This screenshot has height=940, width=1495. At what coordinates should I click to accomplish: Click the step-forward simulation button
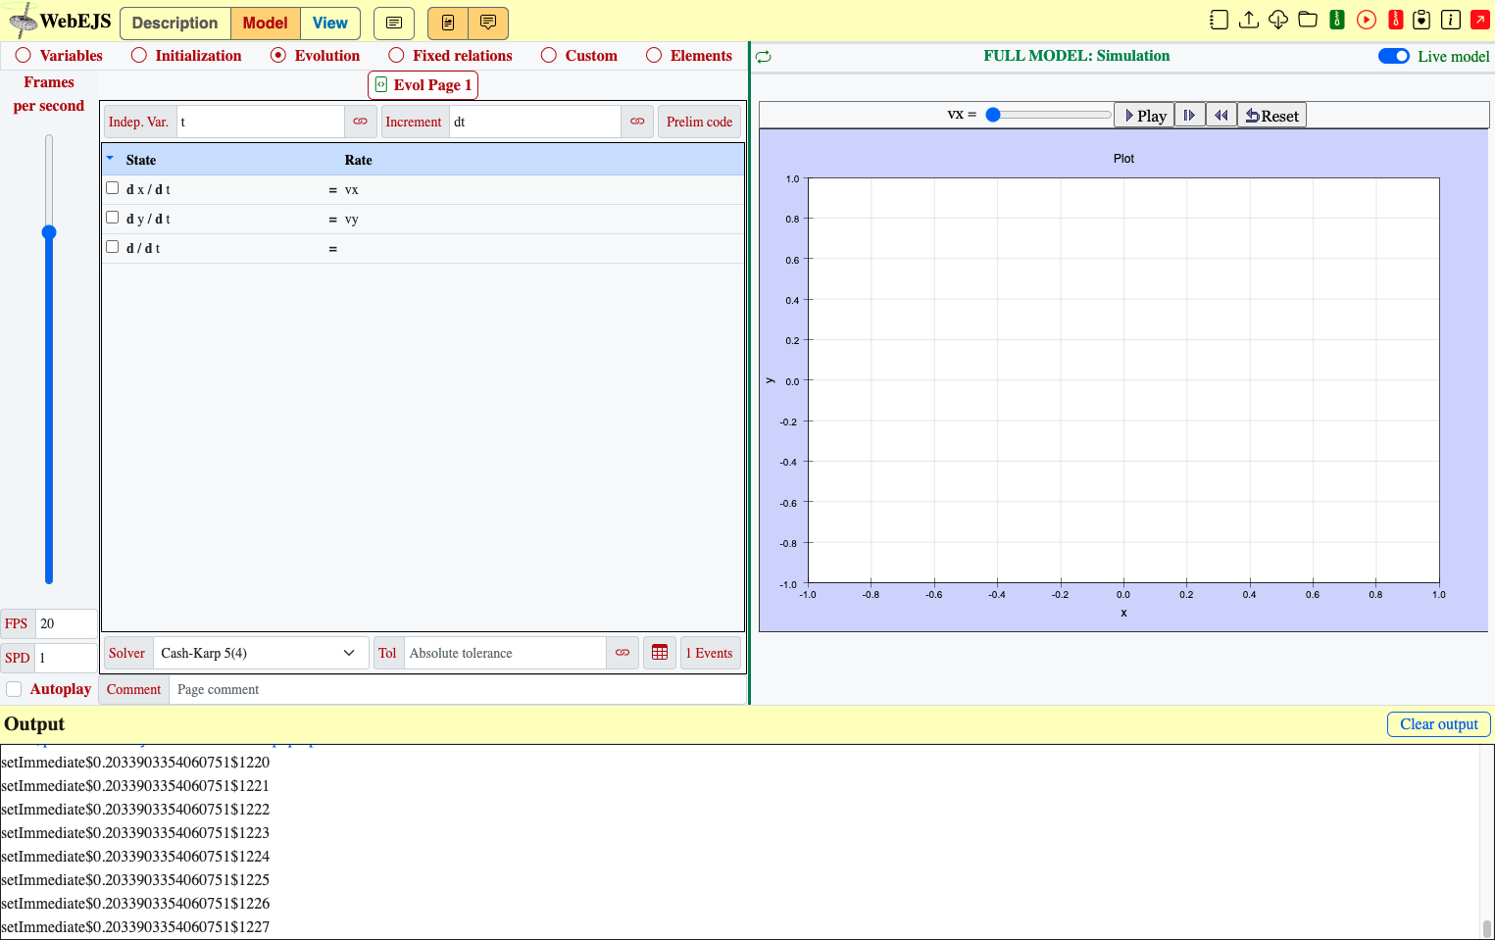coord(1190,116)
